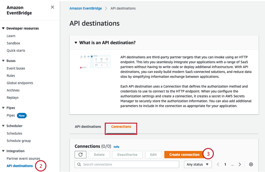This screenshot has width=265, height=172.
Task: Go to Event buses
Action: pos(16,68)
